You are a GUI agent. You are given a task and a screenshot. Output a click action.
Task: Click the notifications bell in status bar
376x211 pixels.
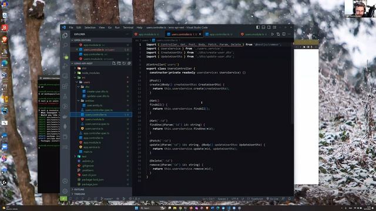coord(290,199)
